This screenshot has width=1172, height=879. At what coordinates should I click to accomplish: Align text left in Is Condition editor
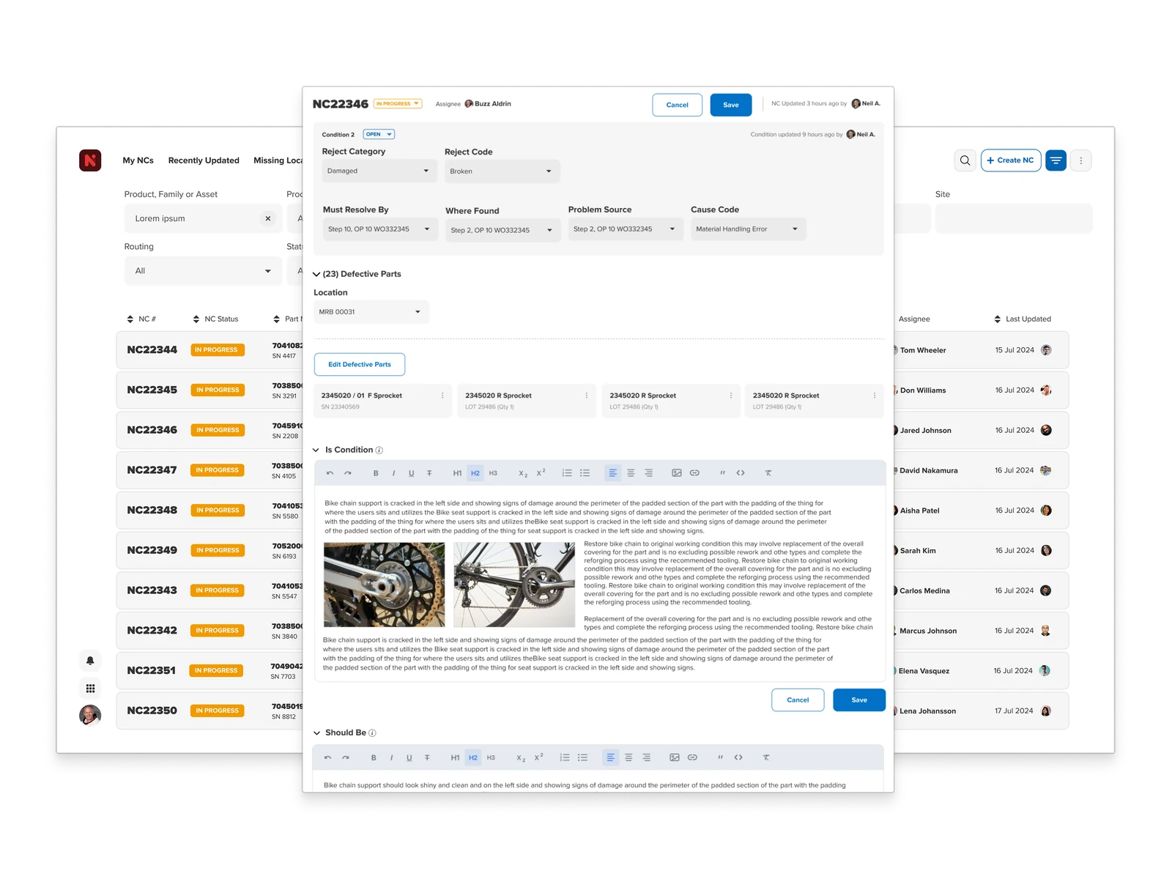(x=612, y=473)
